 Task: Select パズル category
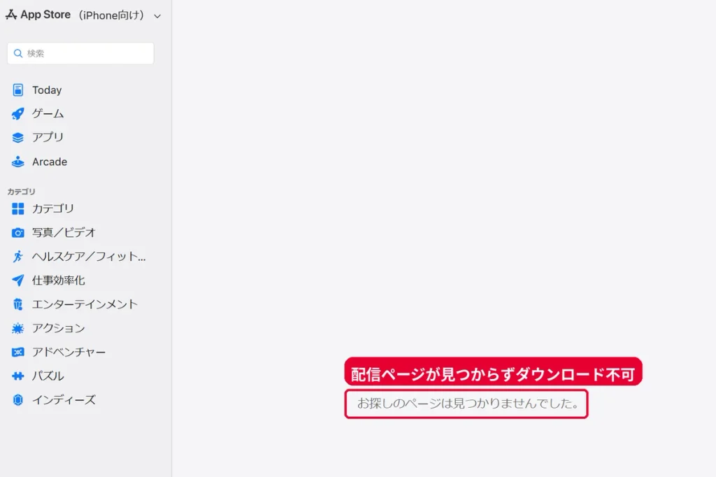tap(48, 376)
